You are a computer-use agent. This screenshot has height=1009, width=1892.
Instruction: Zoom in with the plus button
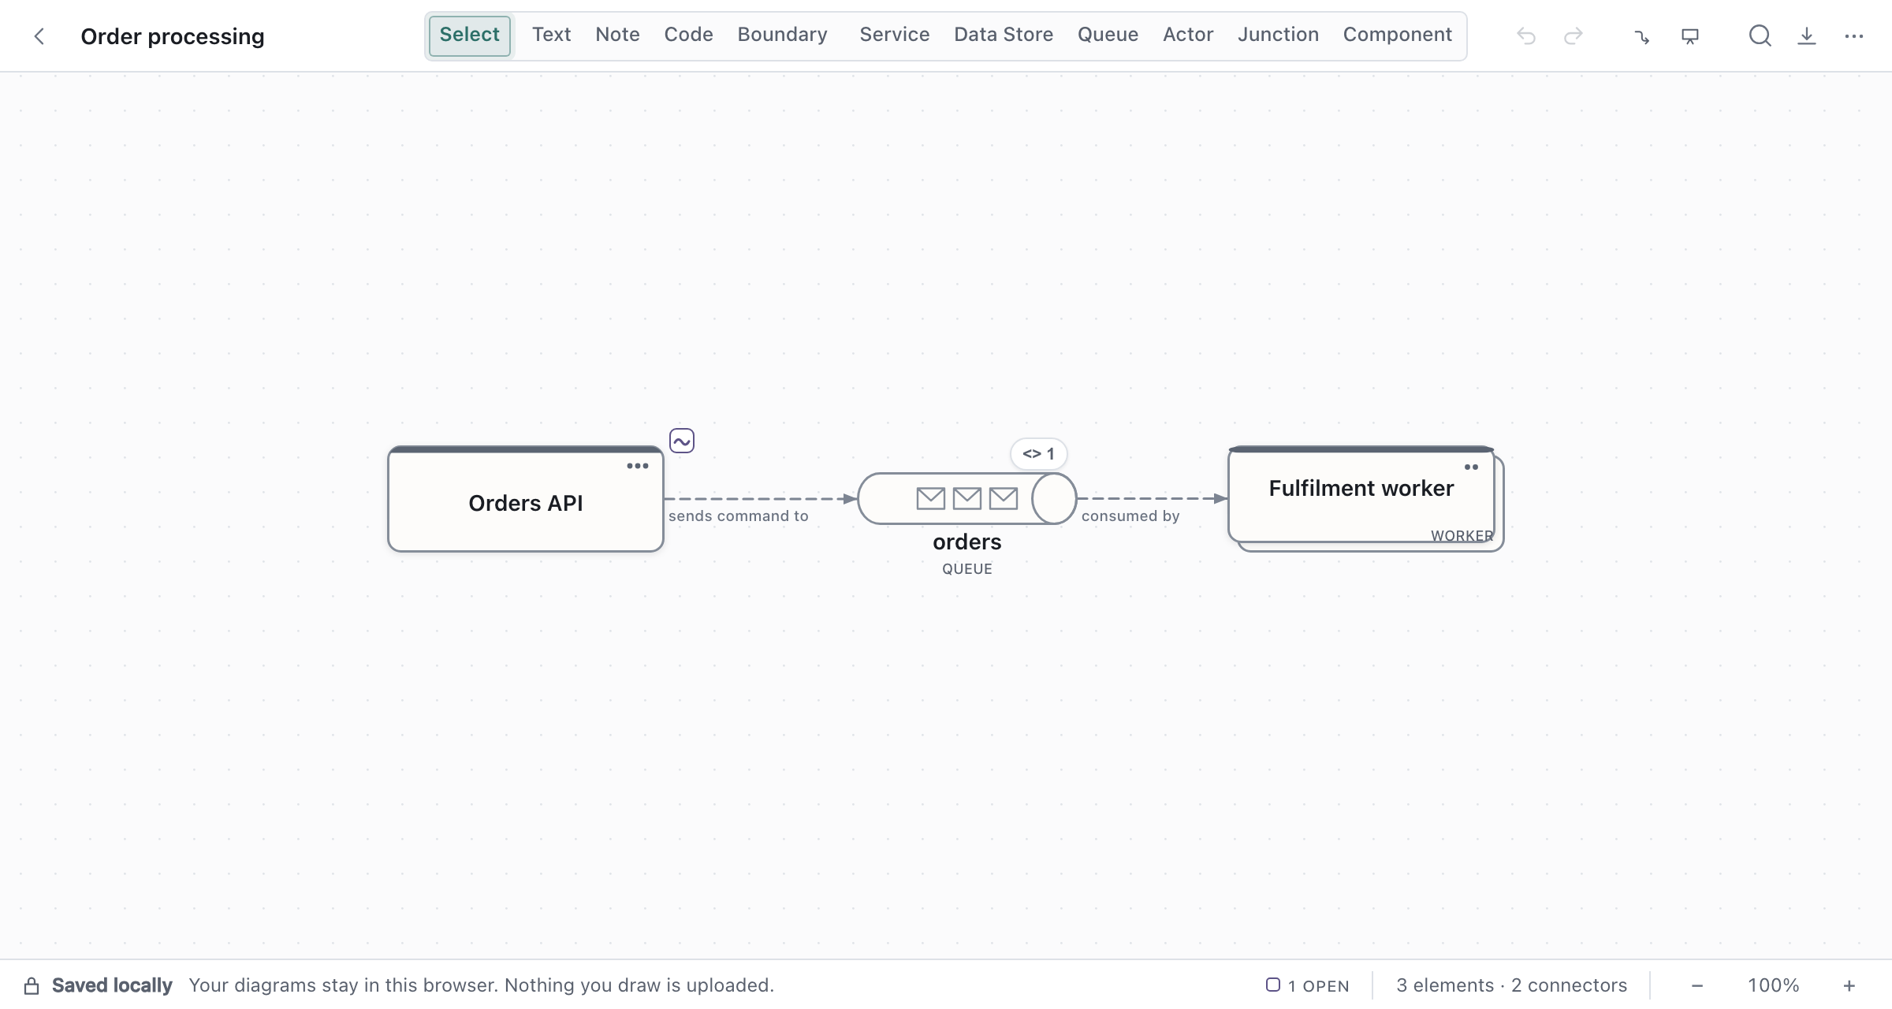point(1849,985)
